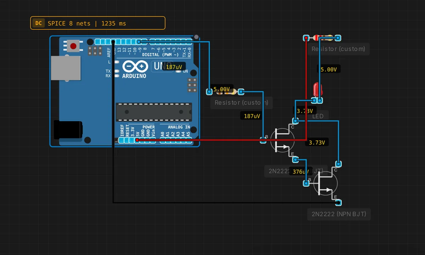Click the orange DC mode badge
425x255 pixels.
click(39, 23)
